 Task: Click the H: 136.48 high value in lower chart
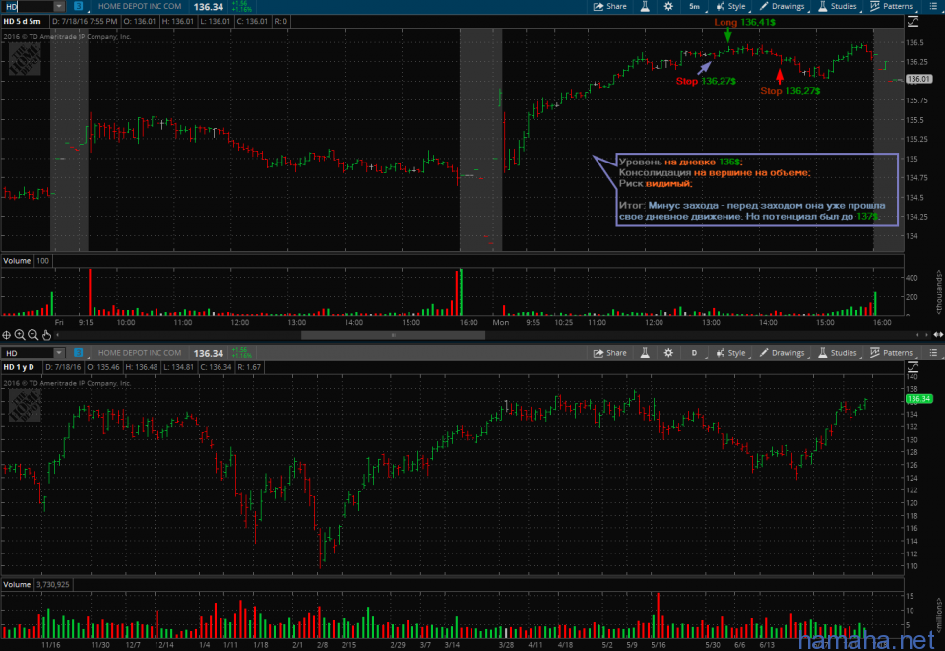pos(142,367)
